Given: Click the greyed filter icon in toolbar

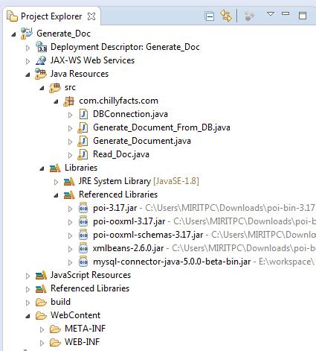Looking at the screenshot, I should tap(249, 16).
